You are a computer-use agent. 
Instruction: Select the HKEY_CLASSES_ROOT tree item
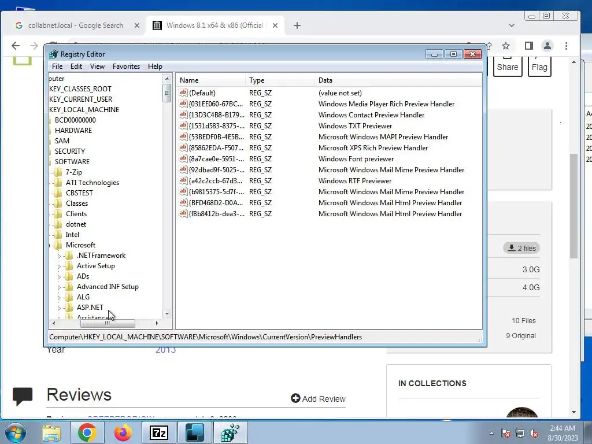click(80, 89)
